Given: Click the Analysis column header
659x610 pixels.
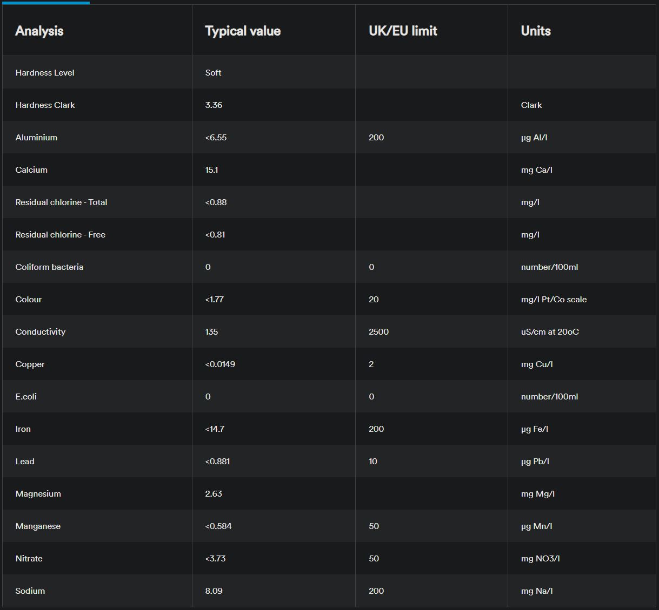Looking at the screenshot, I should pyautogui.click(x=39, y=31).
